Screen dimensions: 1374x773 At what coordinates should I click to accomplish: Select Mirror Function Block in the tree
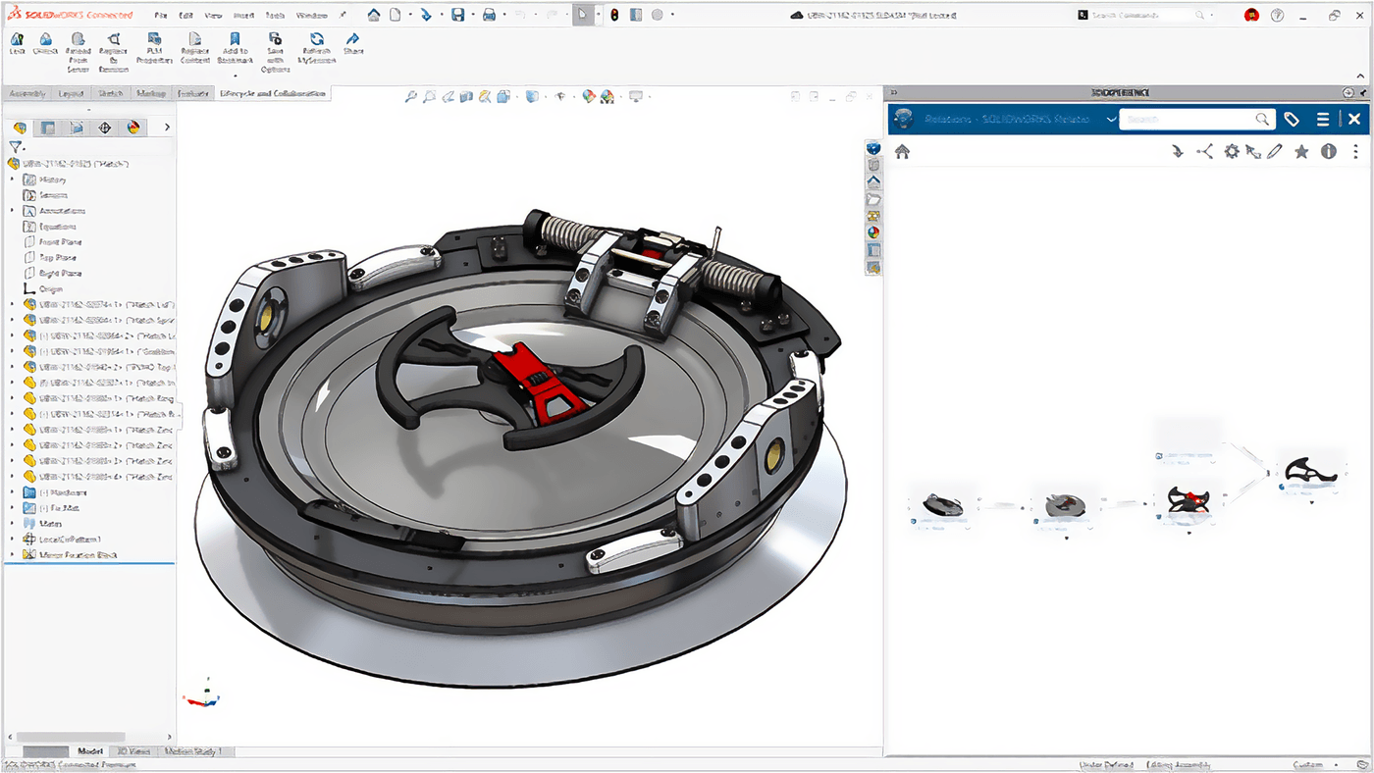tap(74, 554)
